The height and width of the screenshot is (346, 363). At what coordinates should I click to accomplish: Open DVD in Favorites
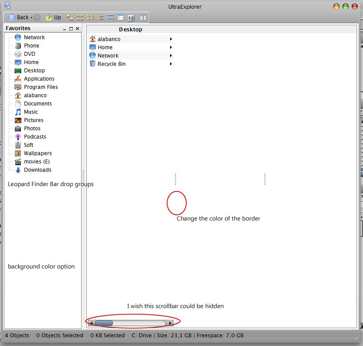pos(30,54)
